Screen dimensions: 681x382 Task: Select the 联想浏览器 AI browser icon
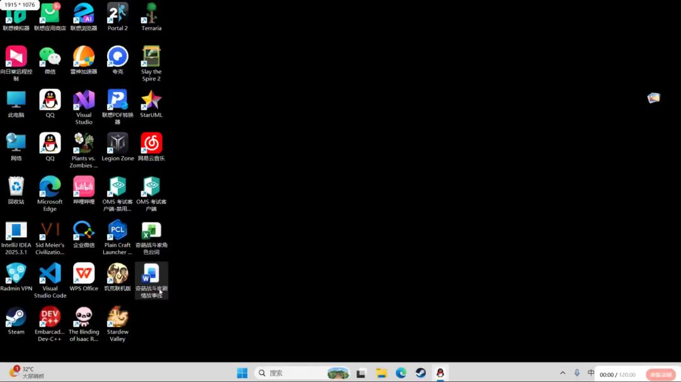84,16
